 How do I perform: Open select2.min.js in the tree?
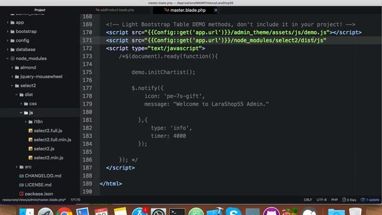[x=48, y=158]
